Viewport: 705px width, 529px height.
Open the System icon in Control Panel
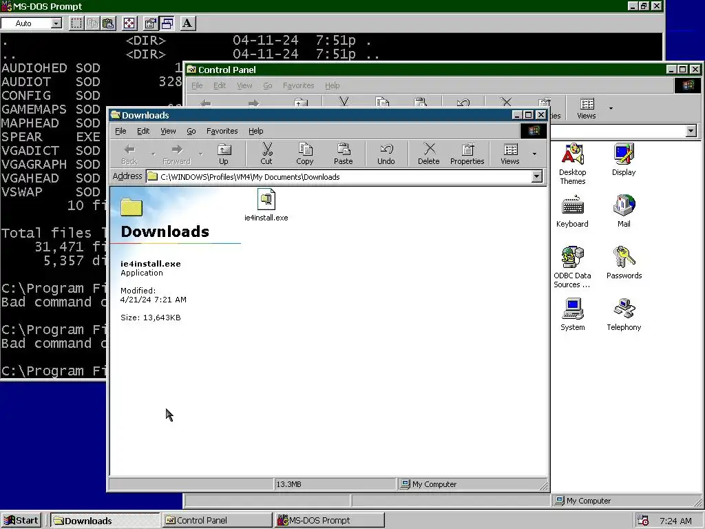pyautogui.click(x=572, y=314)
